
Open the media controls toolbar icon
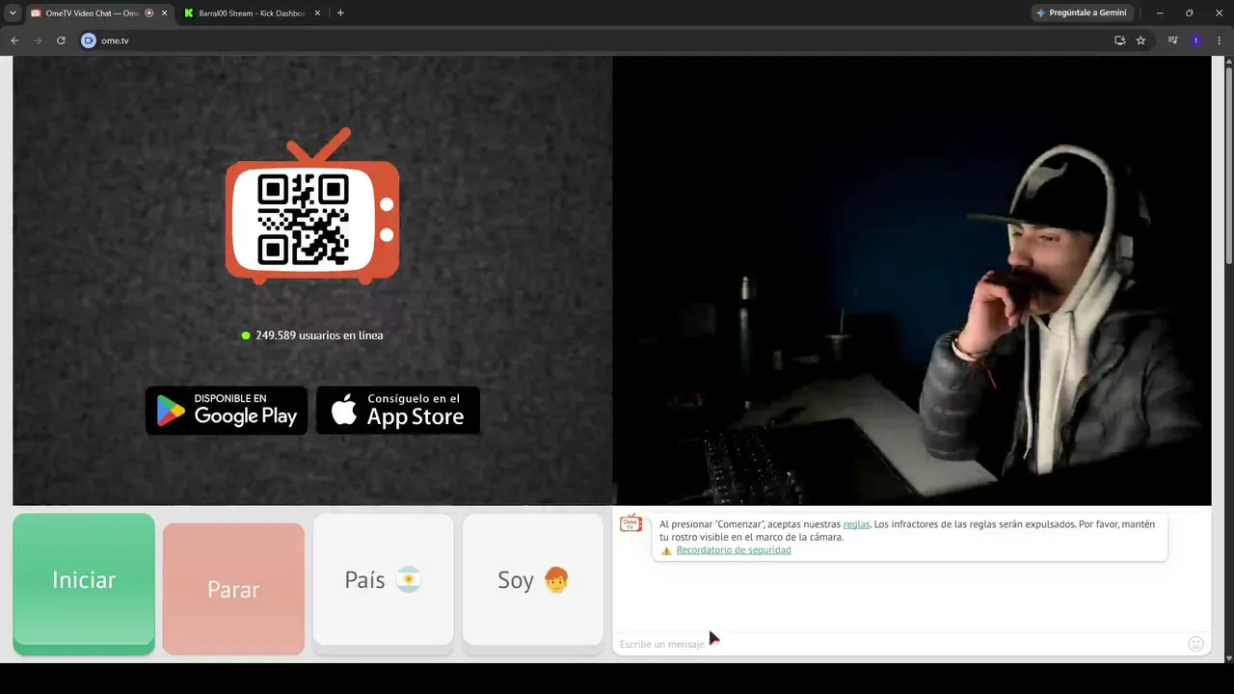(1172, 40)
